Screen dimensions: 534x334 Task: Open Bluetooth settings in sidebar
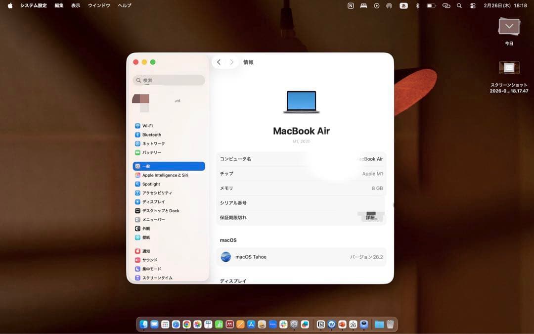pyautogui.click(x=169, y=135)
